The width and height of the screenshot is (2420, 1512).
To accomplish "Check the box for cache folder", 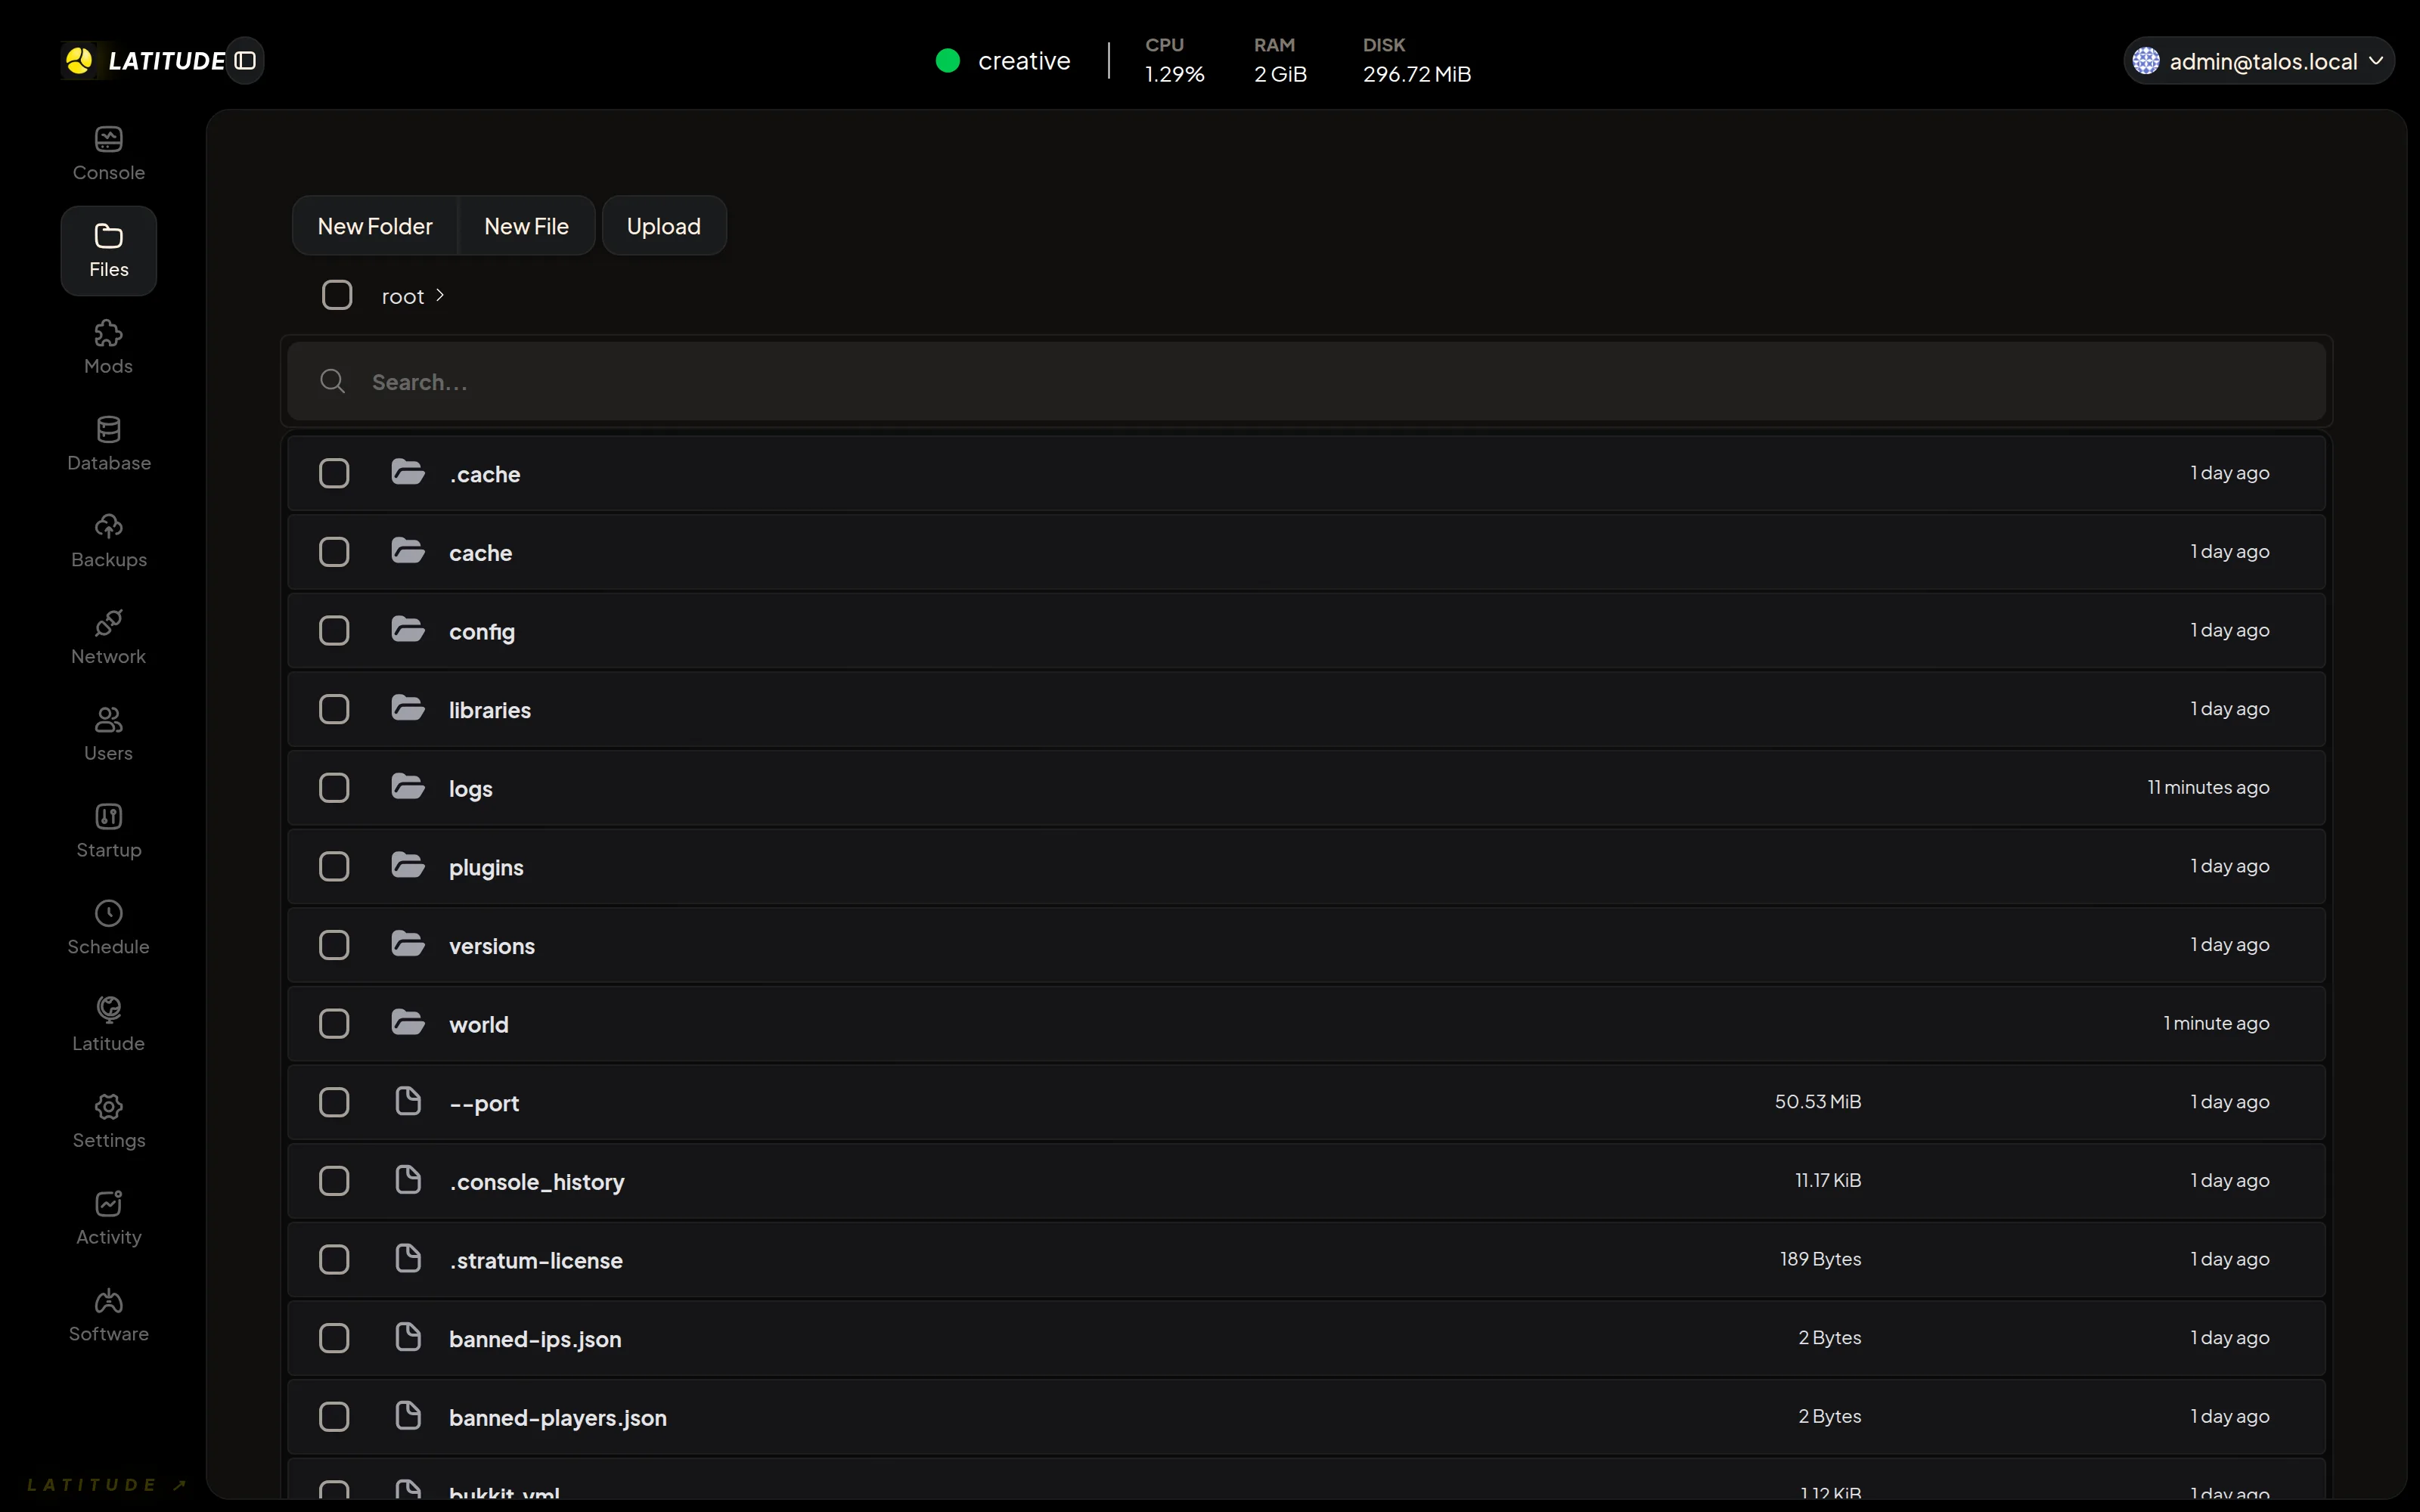I will pyautogui.click(x=334, y=552).
